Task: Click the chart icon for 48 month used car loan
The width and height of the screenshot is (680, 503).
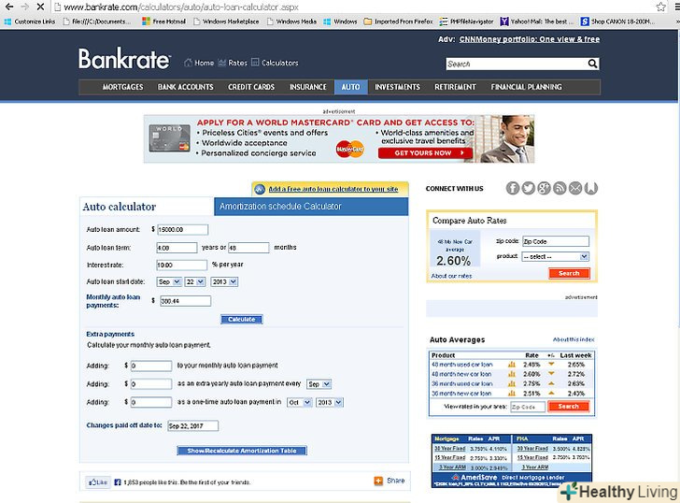Action: pos(512,365)
